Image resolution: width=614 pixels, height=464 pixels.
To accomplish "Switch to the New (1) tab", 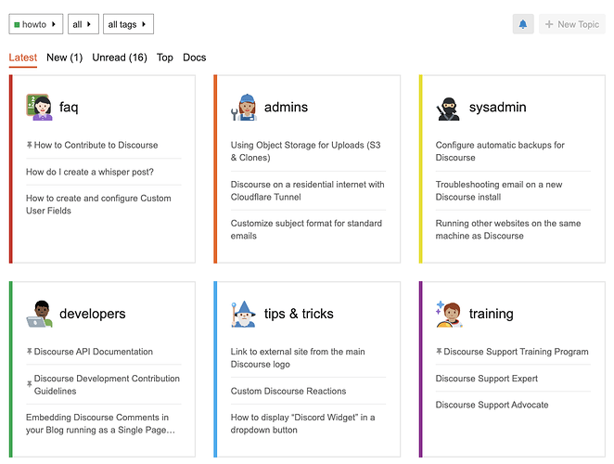I will tap(64, 58).
